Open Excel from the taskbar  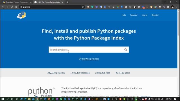click(x=53, y=99)
